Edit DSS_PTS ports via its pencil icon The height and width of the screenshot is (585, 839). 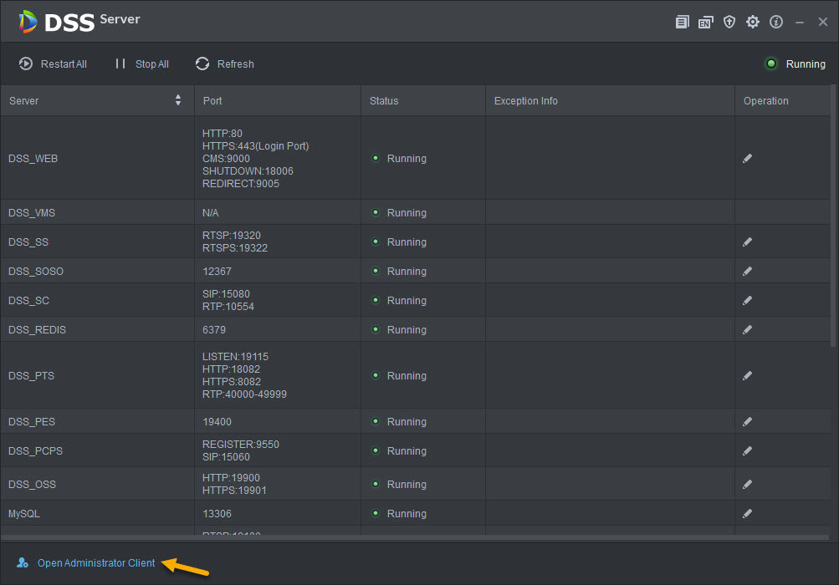[x=747, y=376]
